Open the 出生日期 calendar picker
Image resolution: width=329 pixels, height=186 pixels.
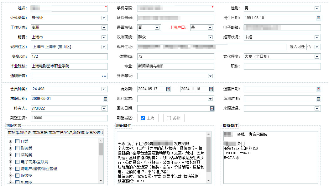click(318, 18)
